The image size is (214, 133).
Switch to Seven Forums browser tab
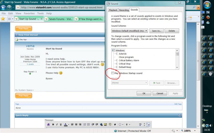[59, 19]
